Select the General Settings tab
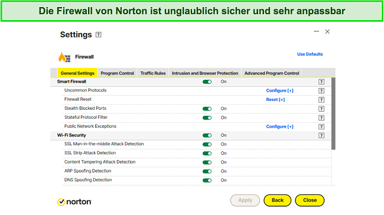The height and width of the screenshot is (215, 384). click(77, 73)
